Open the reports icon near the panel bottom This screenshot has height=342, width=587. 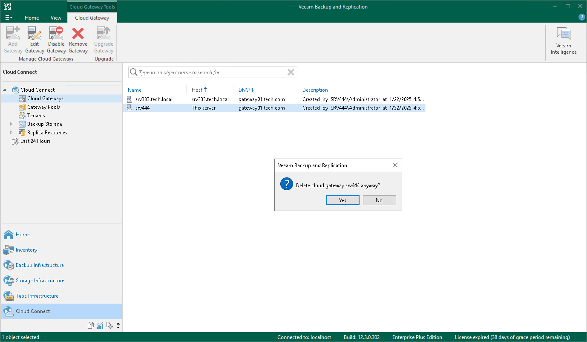click(x=91, y=325)
